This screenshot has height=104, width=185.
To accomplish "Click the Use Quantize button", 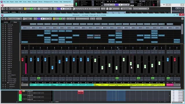I will click(126, 9).
